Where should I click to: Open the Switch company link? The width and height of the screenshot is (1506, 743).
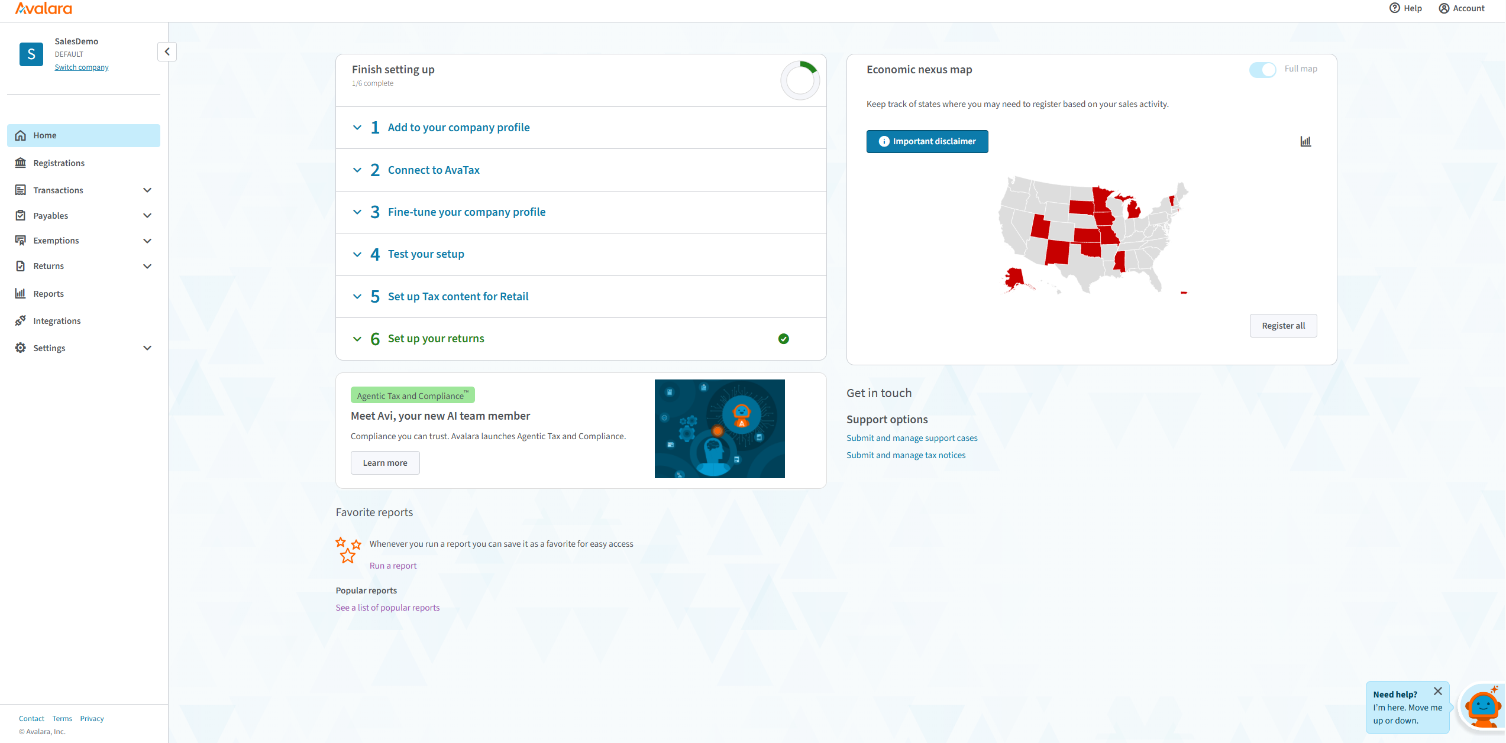(82, 67)
